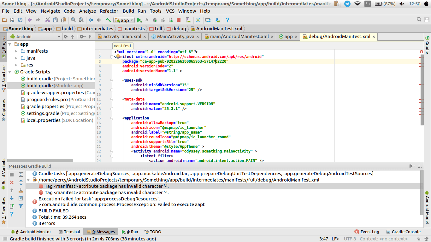
Task: Click the Replace icon in the toolbar
Action: click(x=81, y=20)
